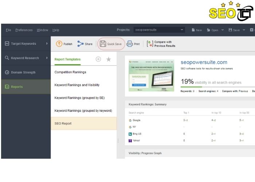Click the Google search engine icon
Viewport: 255px width, 182px height.
coord(130,120)
